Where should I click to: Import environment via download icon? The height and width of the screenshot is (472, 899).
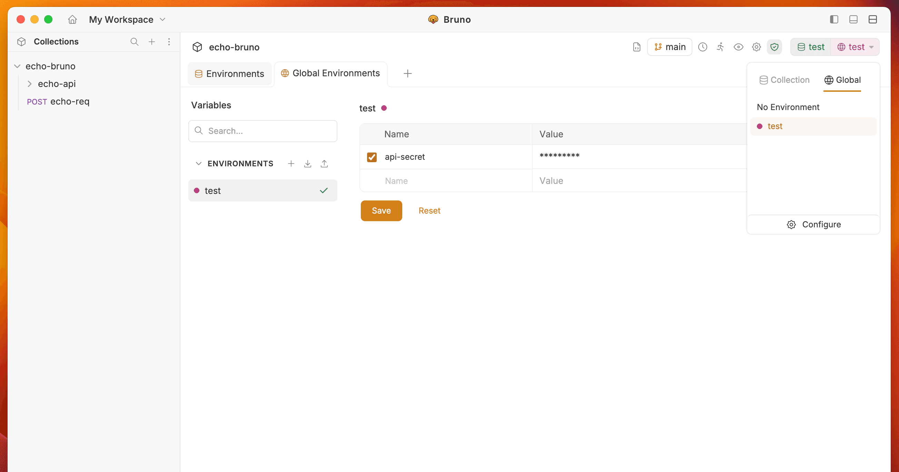coord(307,164)
